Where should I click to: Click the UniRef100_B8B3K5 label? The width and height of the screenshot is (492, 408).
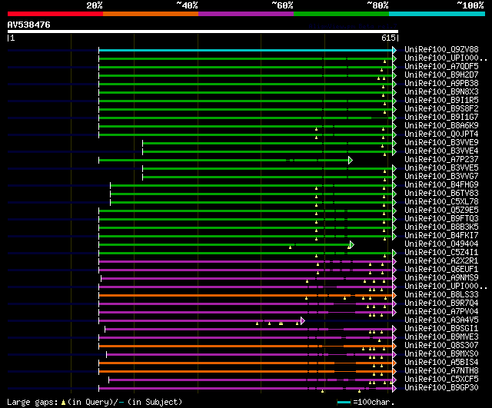point(441,227)
